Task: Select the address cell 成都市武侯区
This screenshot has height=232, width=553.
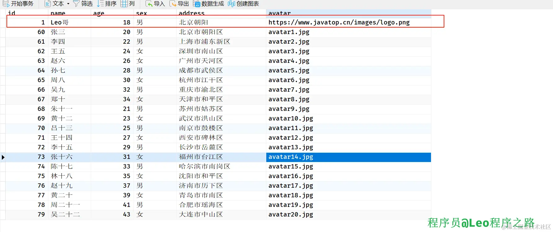Action: (x=221, y=70)
